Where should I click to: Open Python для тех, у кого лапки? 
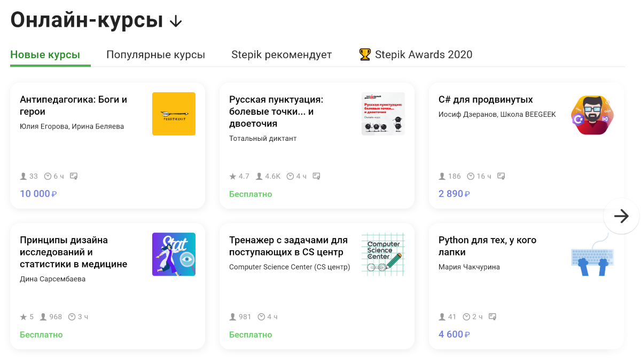click(x=487, y=246)
